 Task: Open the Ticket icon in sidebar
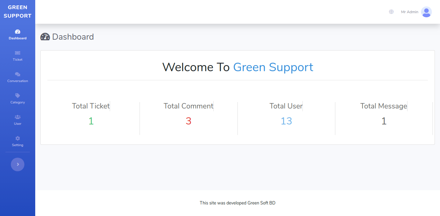pos(18,53)
